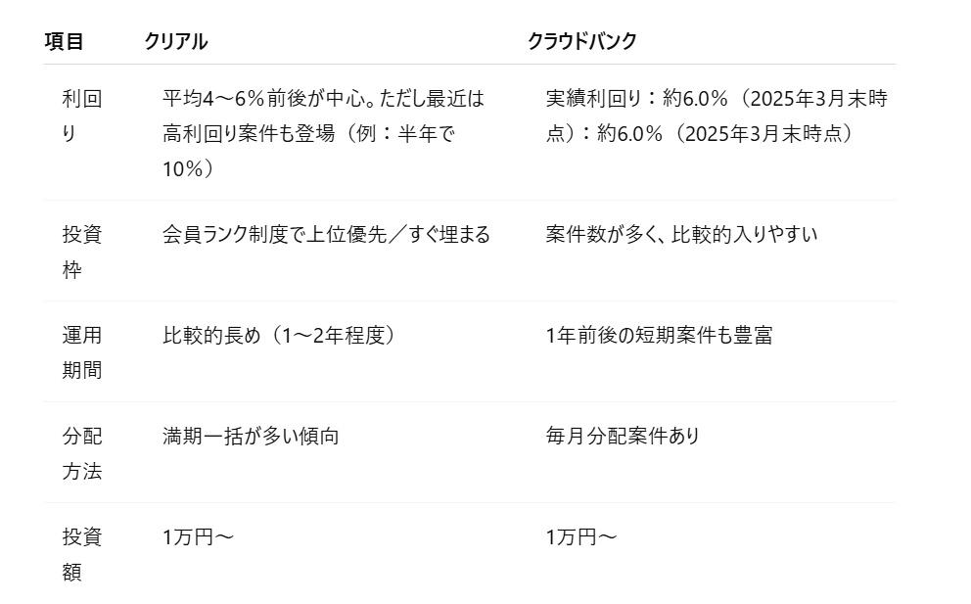Click the 項目 column header
This screenshot has height=604, width=971.
(x=65, y=41)
